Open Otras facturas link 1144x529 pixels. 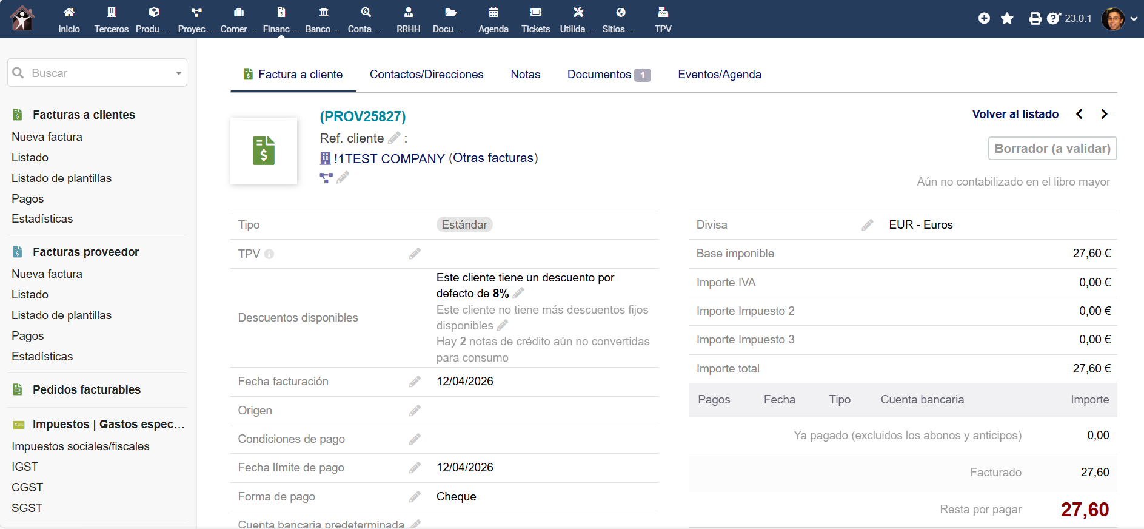pyautogui.click(x=493, y=158)
